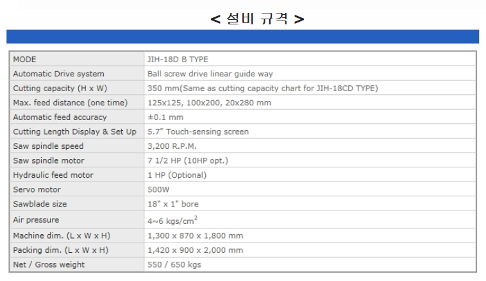Image resolution: width=486 pixels, height=281 pixels.
Task: Select the Saw spindle motor label
Action: point(49,160)
